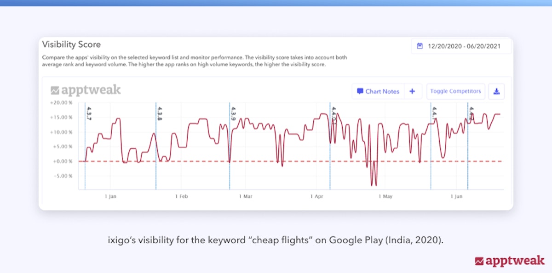Image resolution: width=552 pixels, height=273 pixels.
Task: Select the version marker in late May
Action: coord(433,113)
